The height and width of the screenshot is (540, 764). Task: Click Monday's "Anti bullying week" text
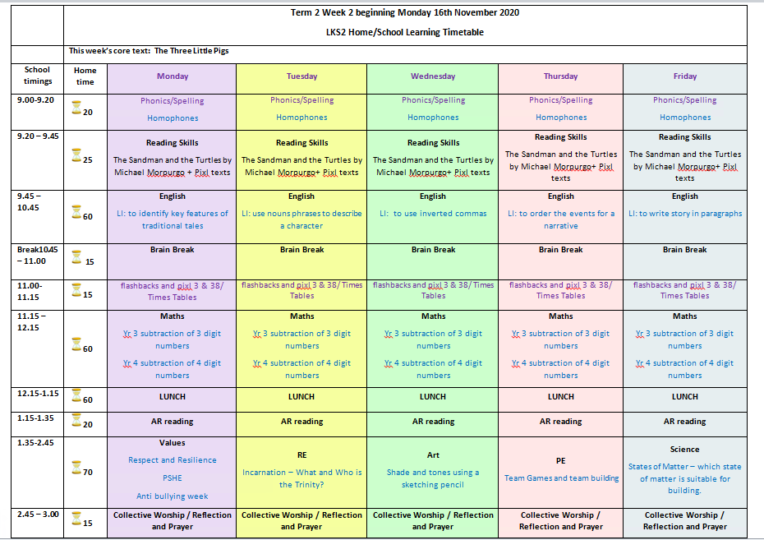[x=172, y=496]
